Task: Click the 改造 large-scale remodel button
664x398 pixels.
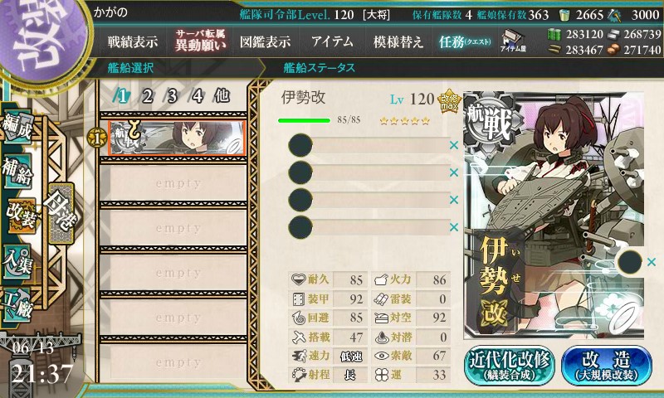Action: point(607,366)
